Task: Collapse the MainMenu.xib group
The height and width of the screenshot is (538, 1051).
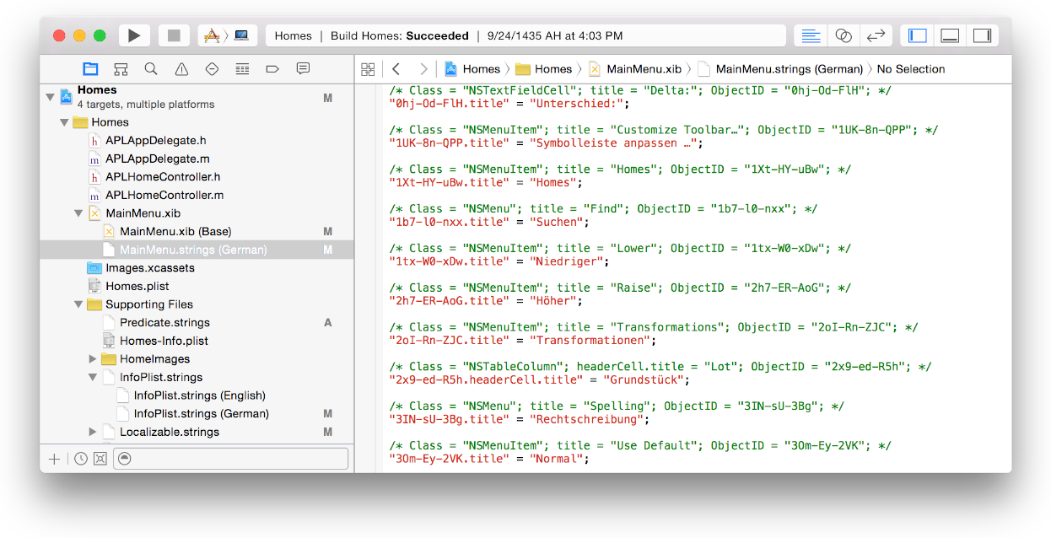Action: [78, 213]
